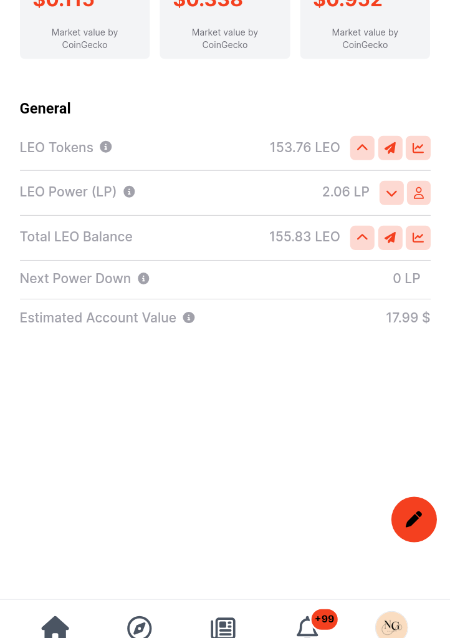
Task: Send LEO Tokens using the paper plane icon
Action: click(x=390, y=148)
